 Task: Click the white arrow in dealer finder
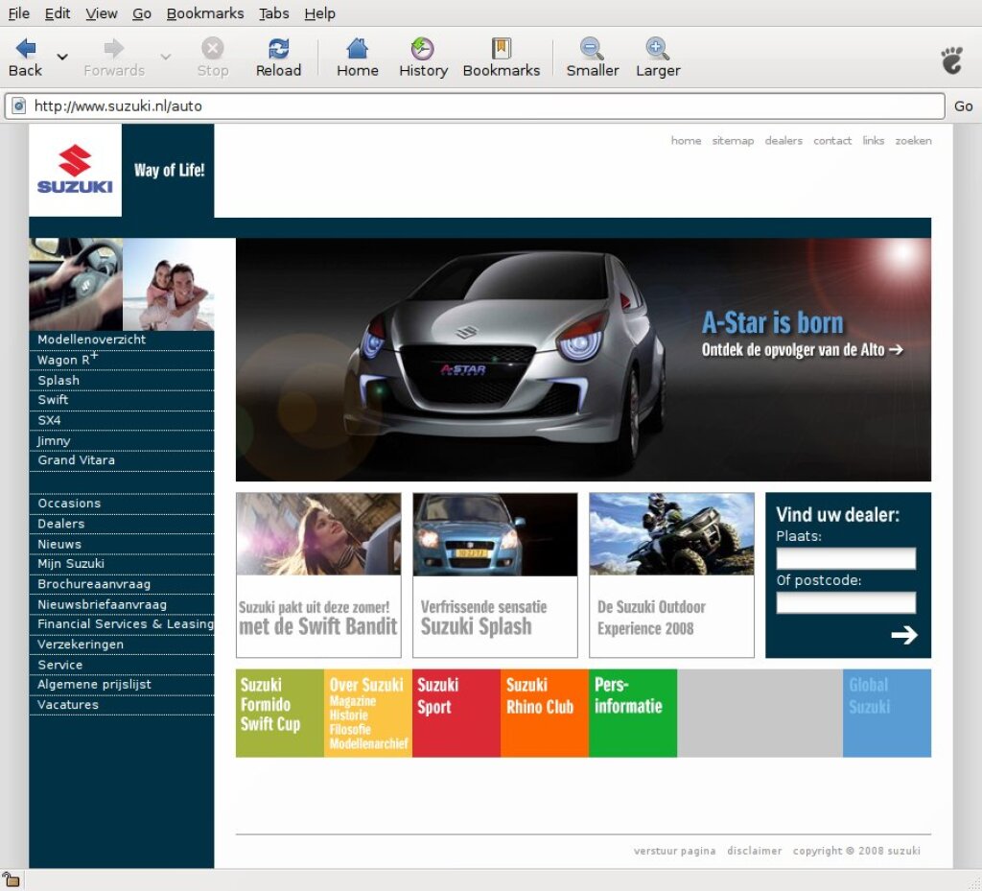click(x=903, y=635)
